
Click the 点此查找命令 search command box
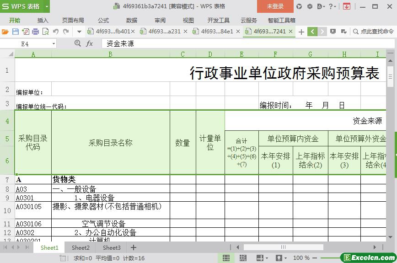pos(373,32)
